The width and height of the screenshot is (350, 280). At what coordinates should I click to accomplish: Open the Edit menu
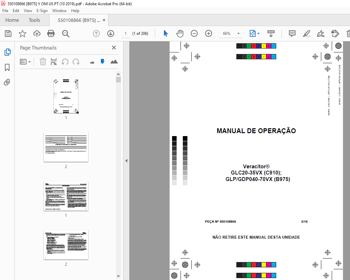[16, 11]
